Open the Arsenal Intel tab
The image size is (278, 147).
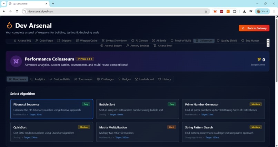coord(163,46)
